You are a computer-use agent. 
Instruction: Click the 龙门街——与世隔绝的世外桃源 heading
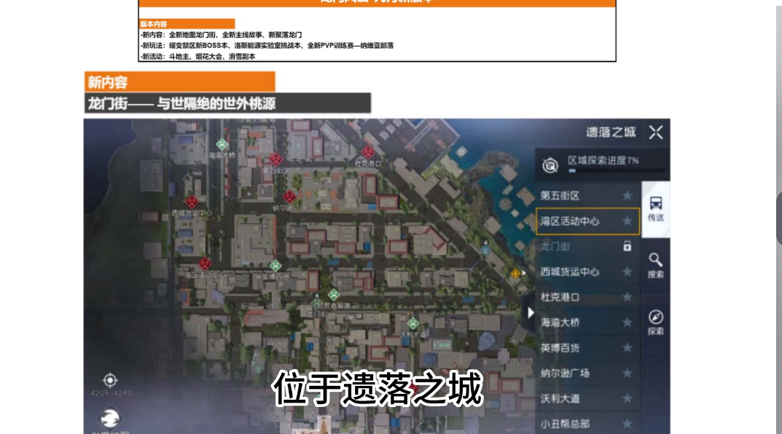[x=227, y=103]
